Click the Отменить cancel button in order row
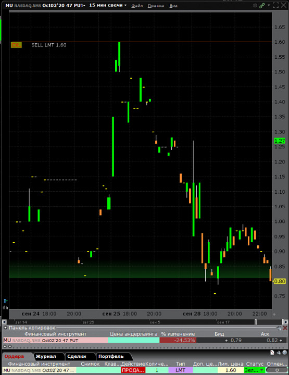289x375 pixels. (x=277, y=370)
